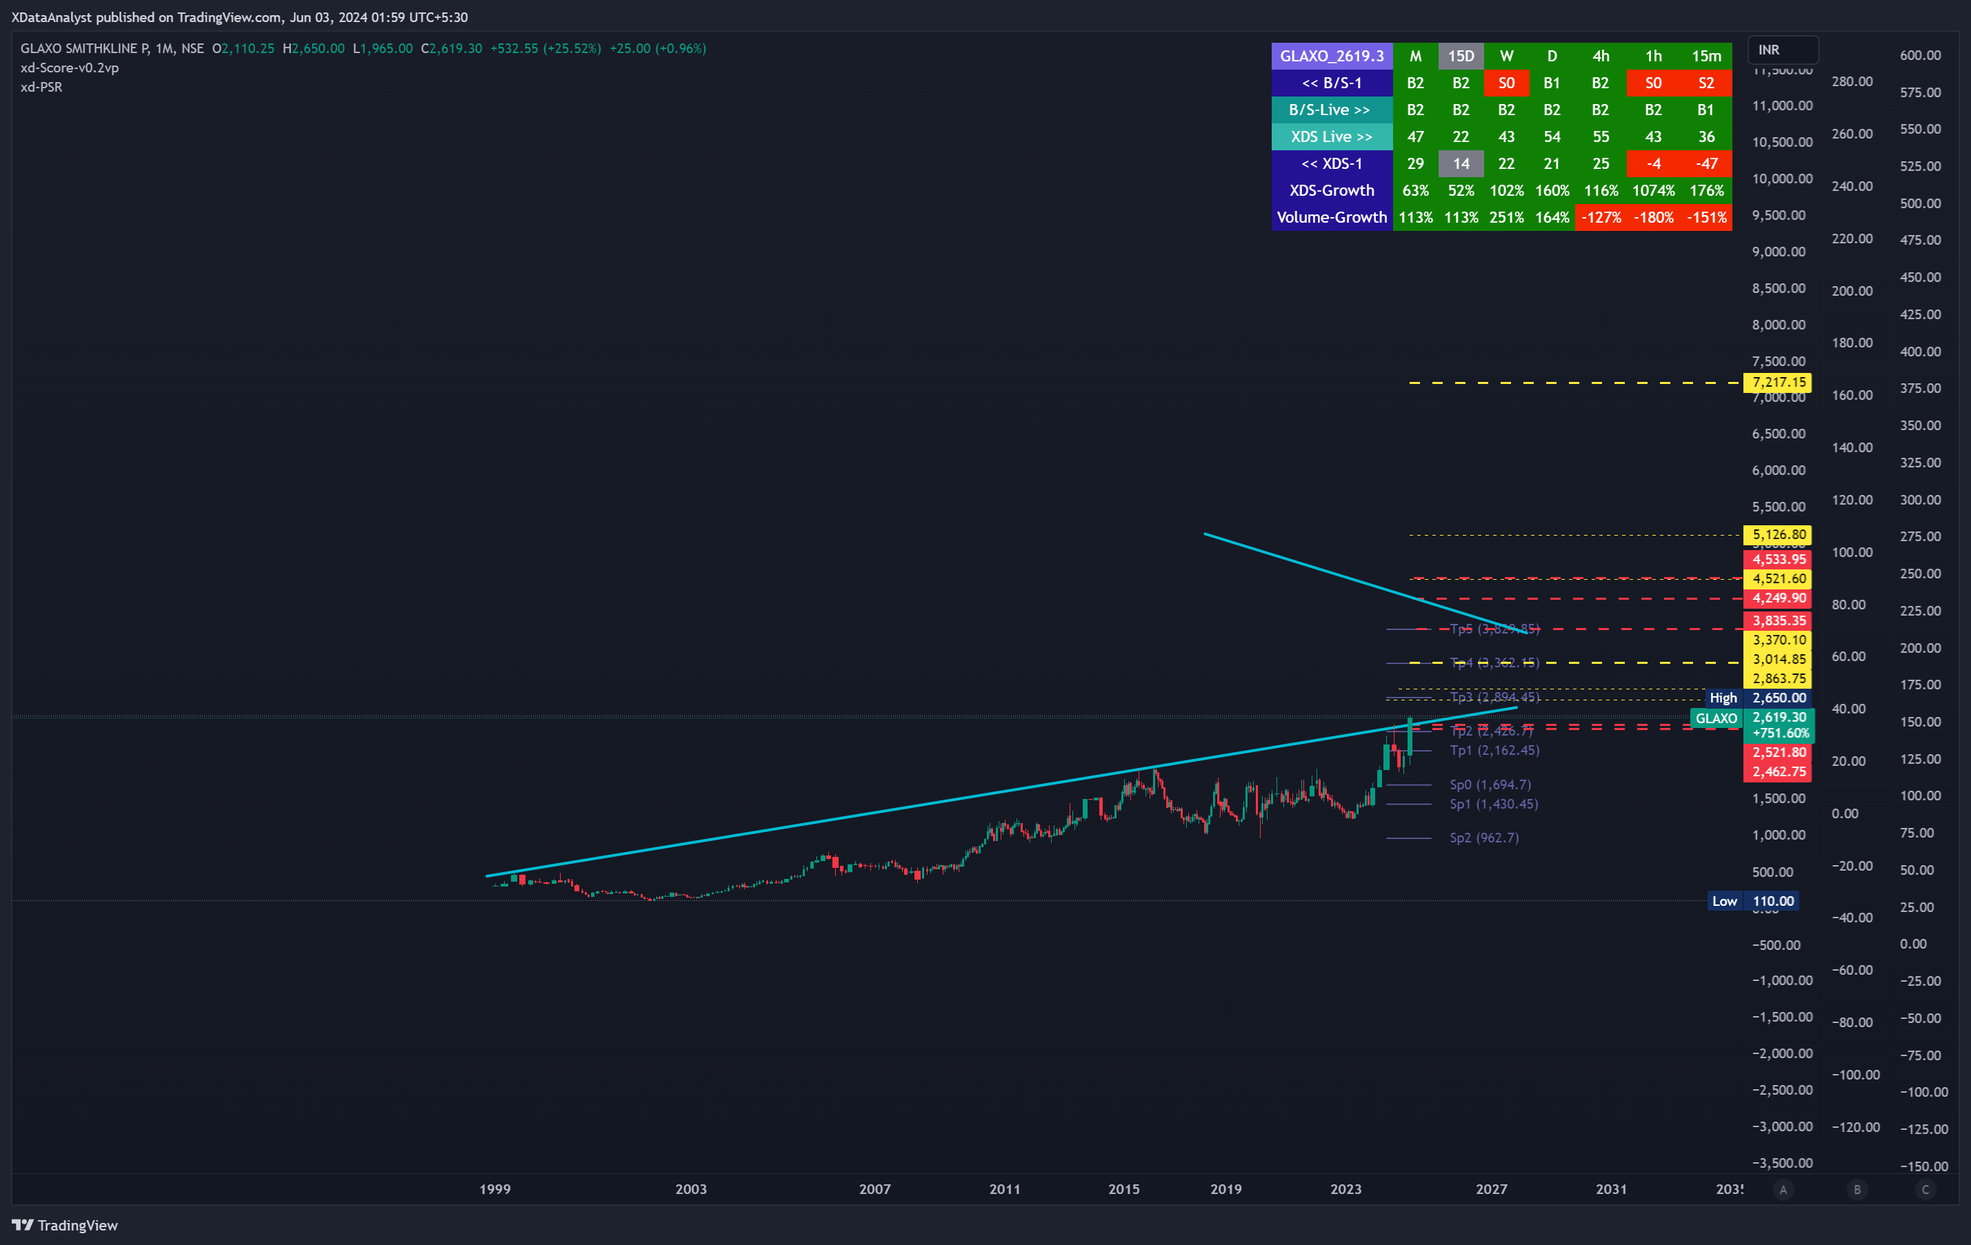Select price scale A button
The image size is (1971, 1245).
1783,1189
